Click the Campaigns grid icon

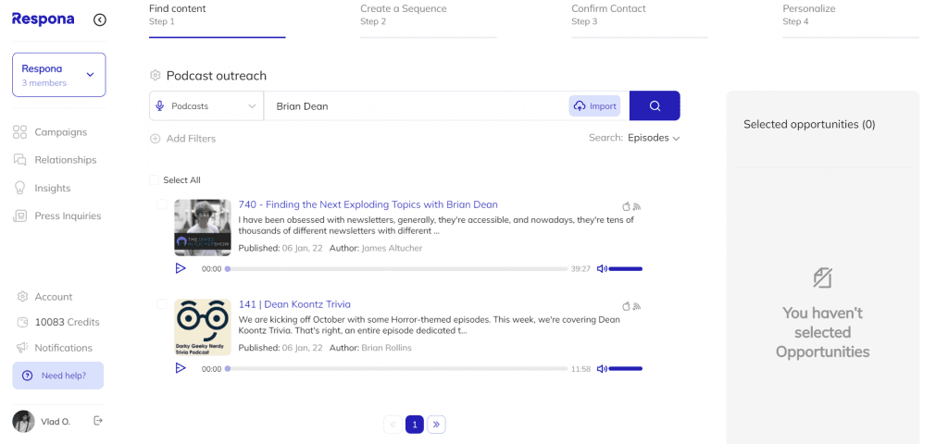20,132
